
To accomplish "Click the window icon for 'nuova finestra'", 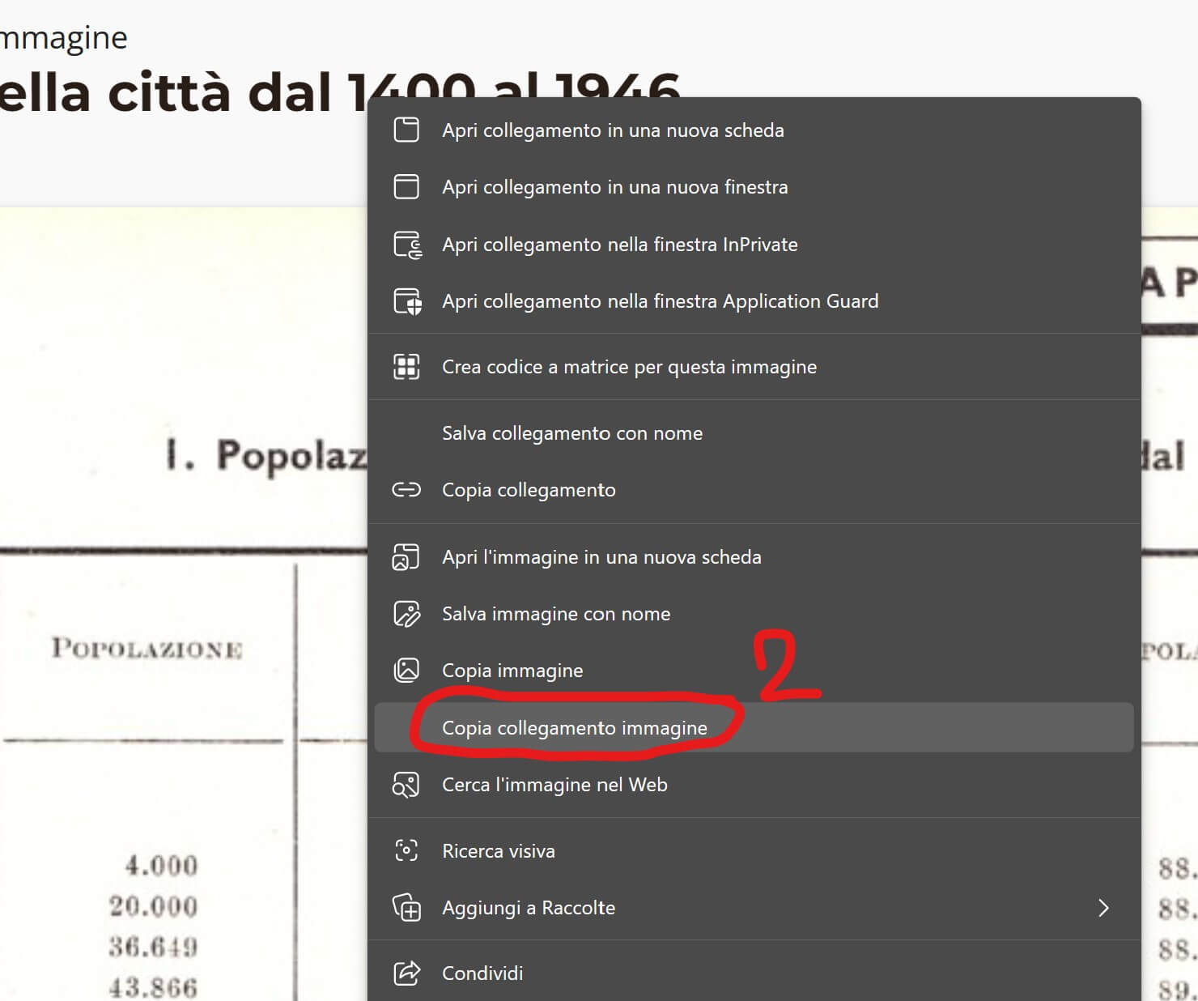I will [406, 187].
